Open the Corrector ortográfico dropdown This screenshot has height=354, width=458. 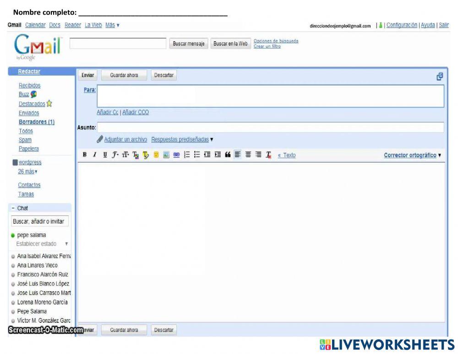point(412,155)
